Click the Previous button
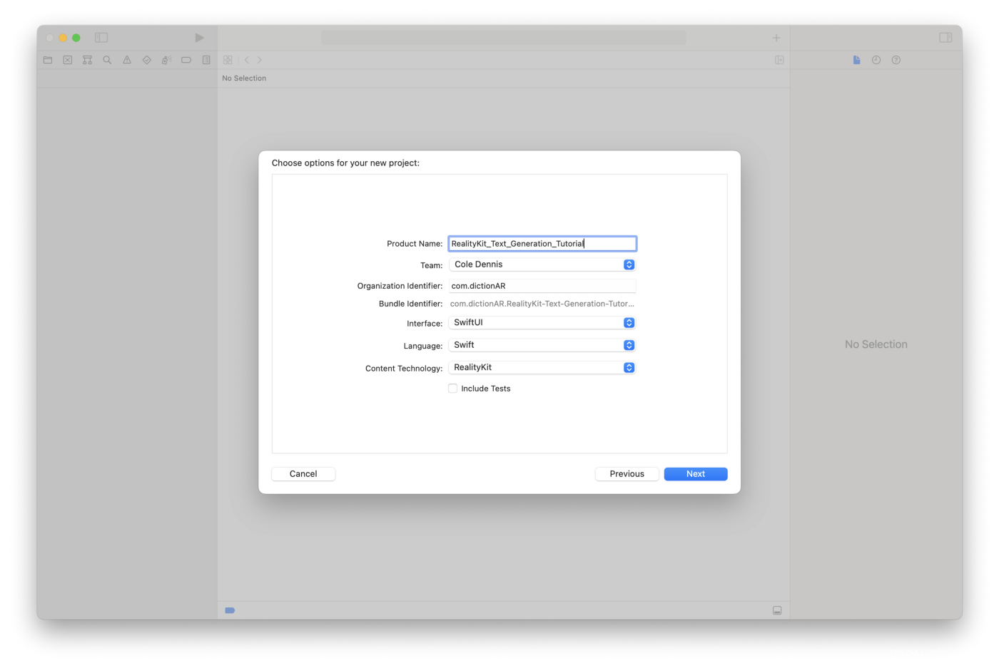 627,473
